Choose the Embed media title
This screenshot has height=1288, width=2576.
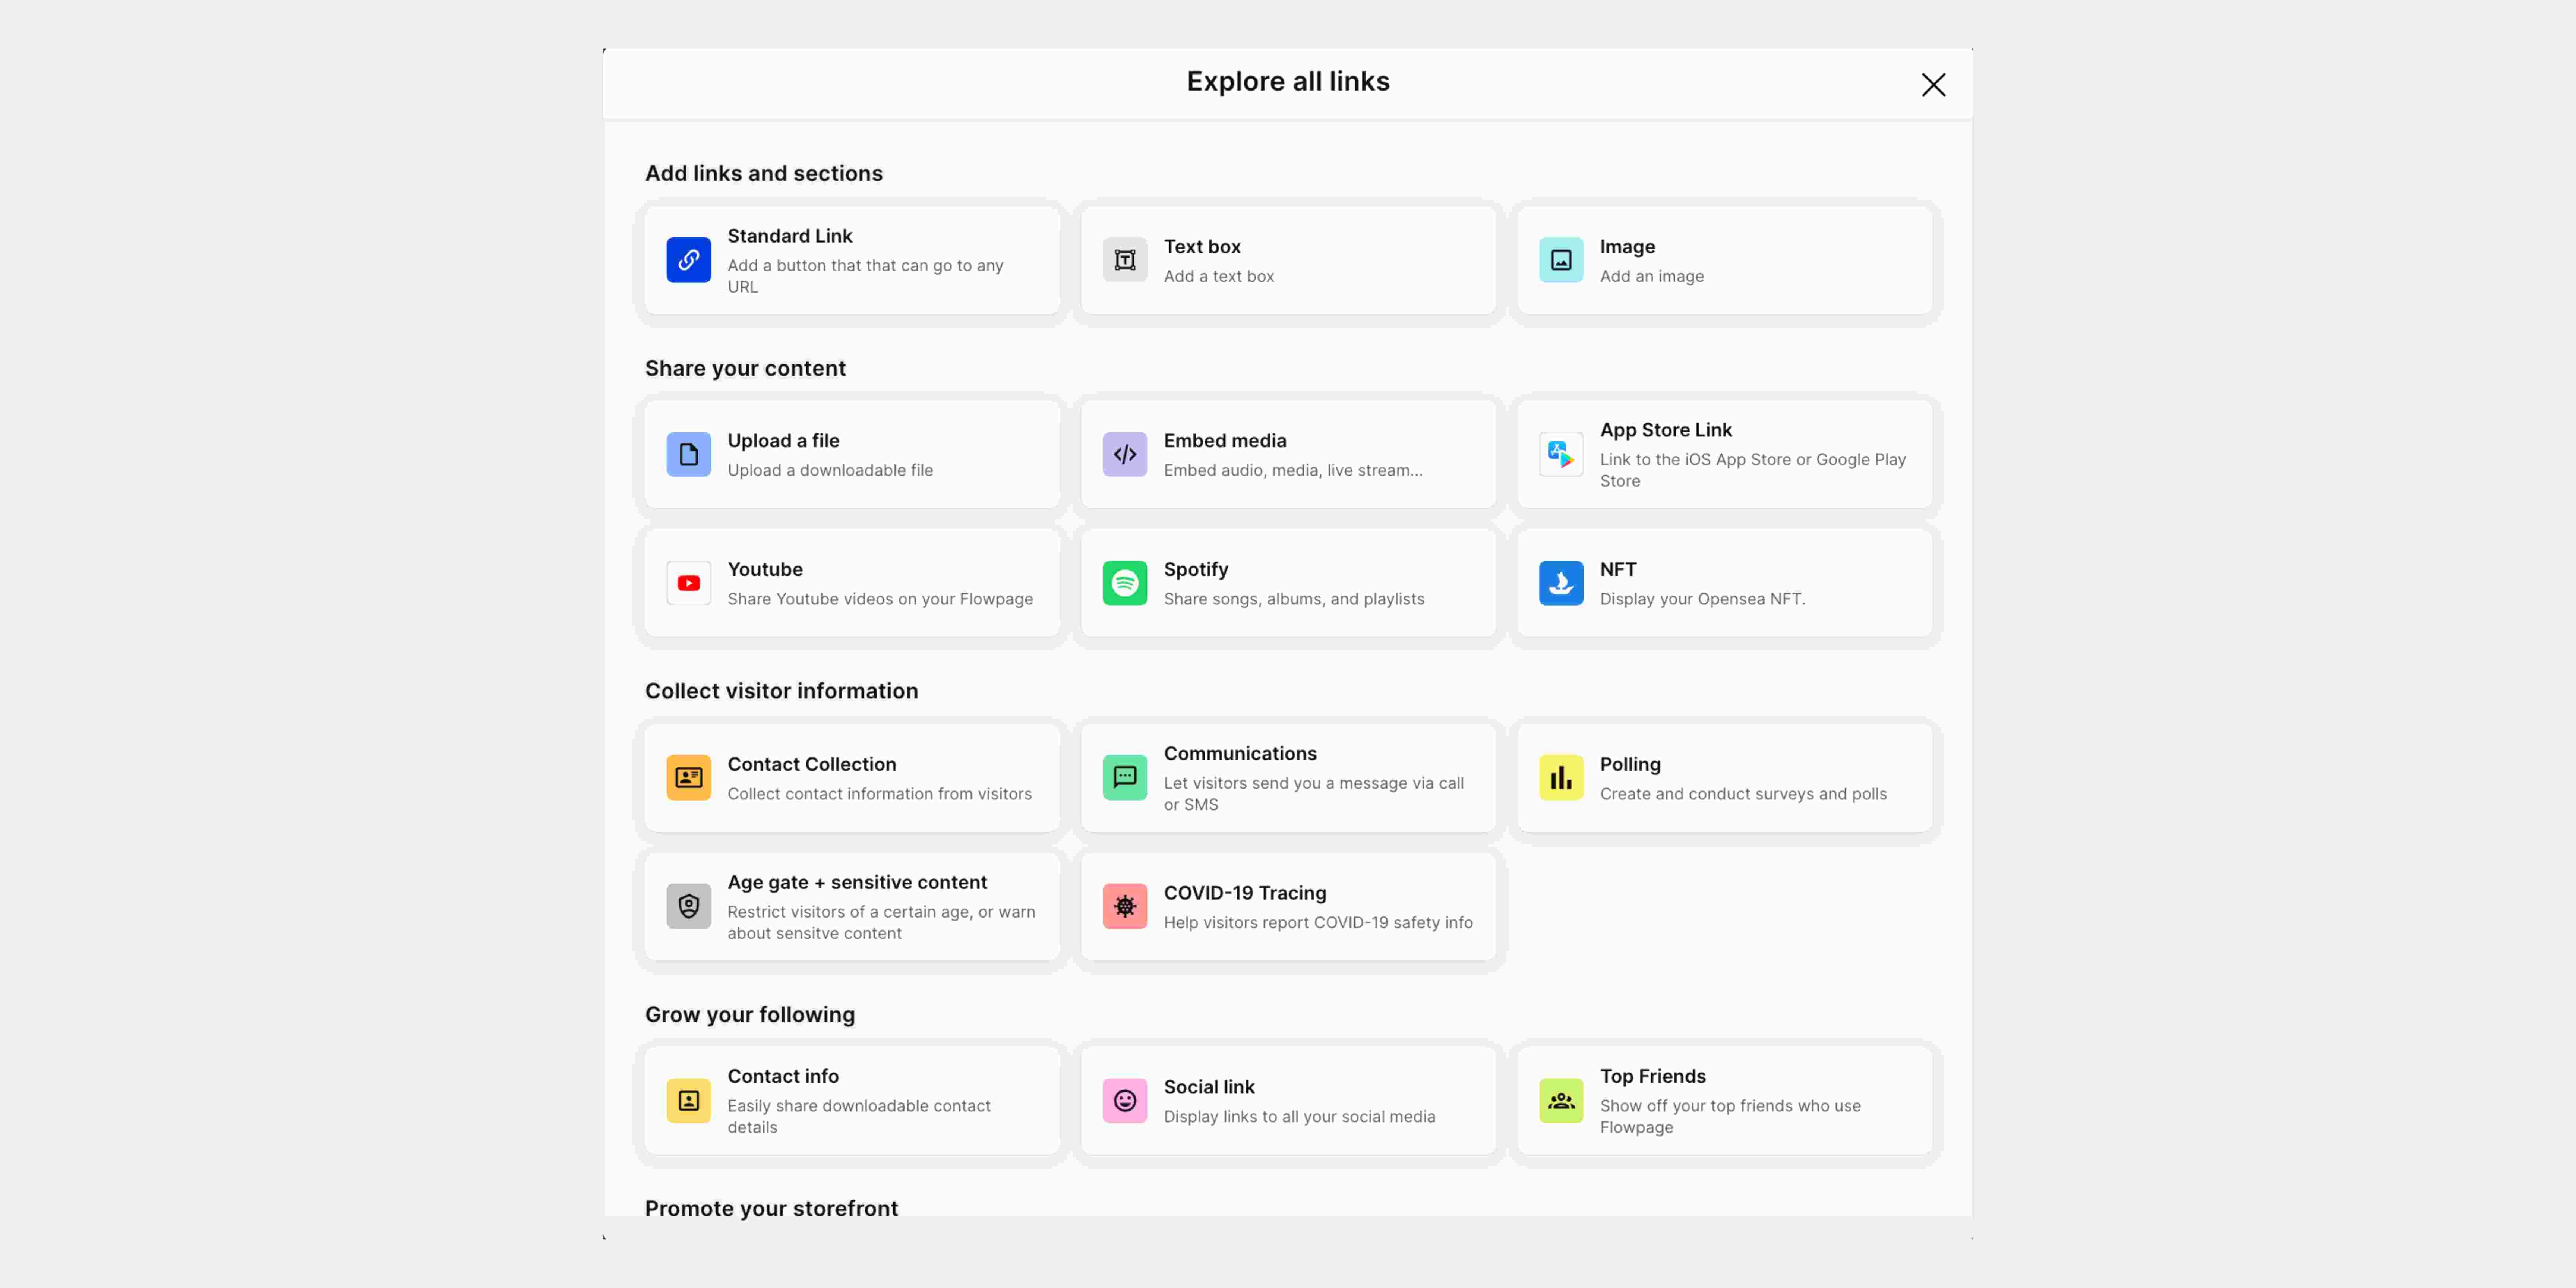(x=1225, y=441)
